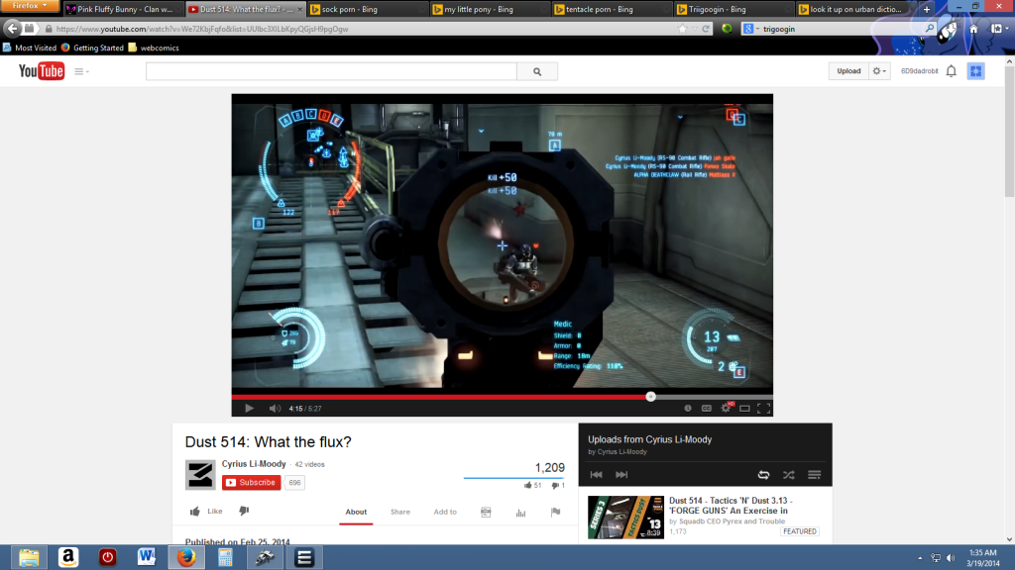The image size is (1015, 570).
Task: Switch to sock porn Bing tab
Action: point(366,9)
